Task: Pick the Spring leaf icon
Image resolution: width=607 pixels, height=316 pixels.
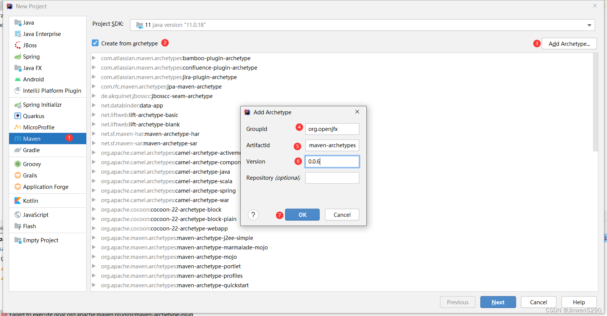Action: pyautogui.click(x=18, y=57)
